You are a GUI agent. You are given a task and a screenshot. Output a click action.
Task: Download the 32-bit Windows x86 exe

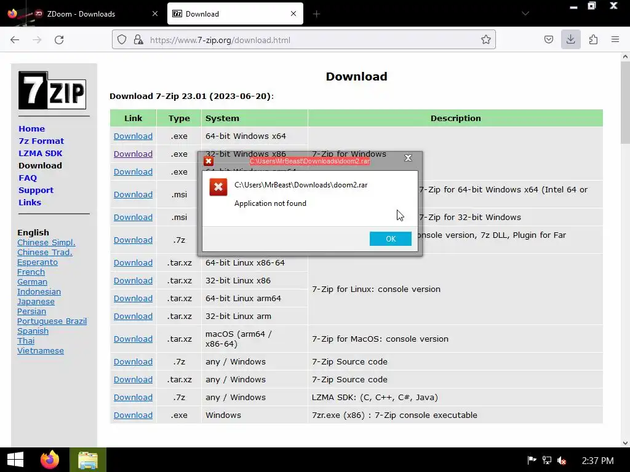coord(133,154)
